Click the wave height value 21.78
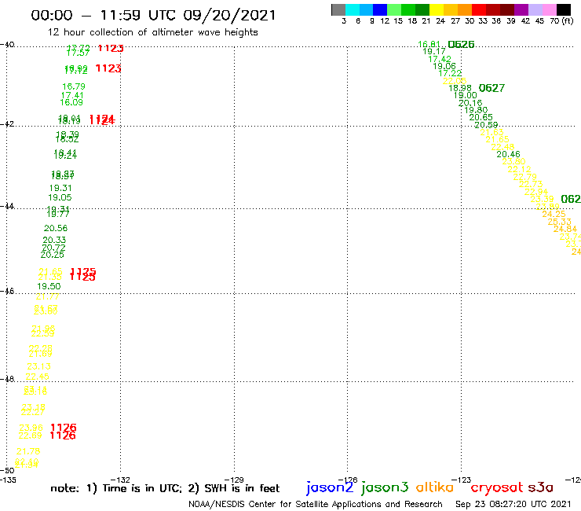Image resolution: width=581 pixels, height=511 pixels. pos(28,451)
